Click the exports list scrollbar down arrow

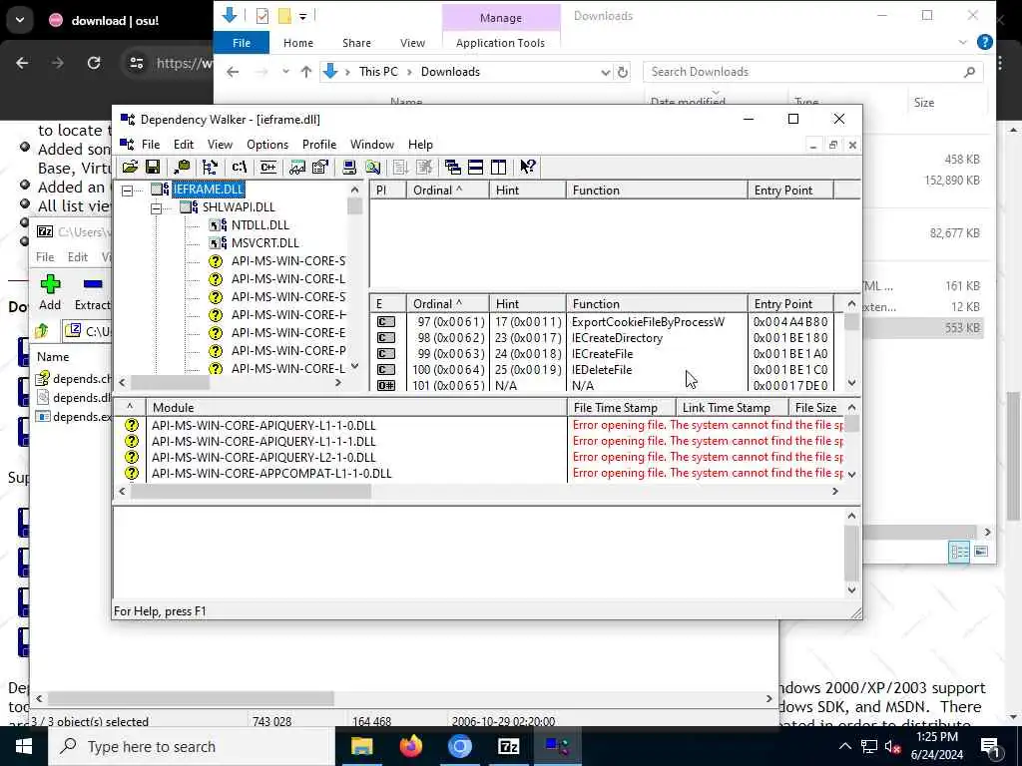(x=852, y=383)
